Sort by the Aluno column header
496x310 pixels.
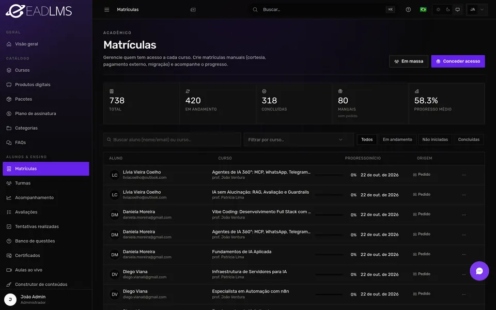pos(116,158)
